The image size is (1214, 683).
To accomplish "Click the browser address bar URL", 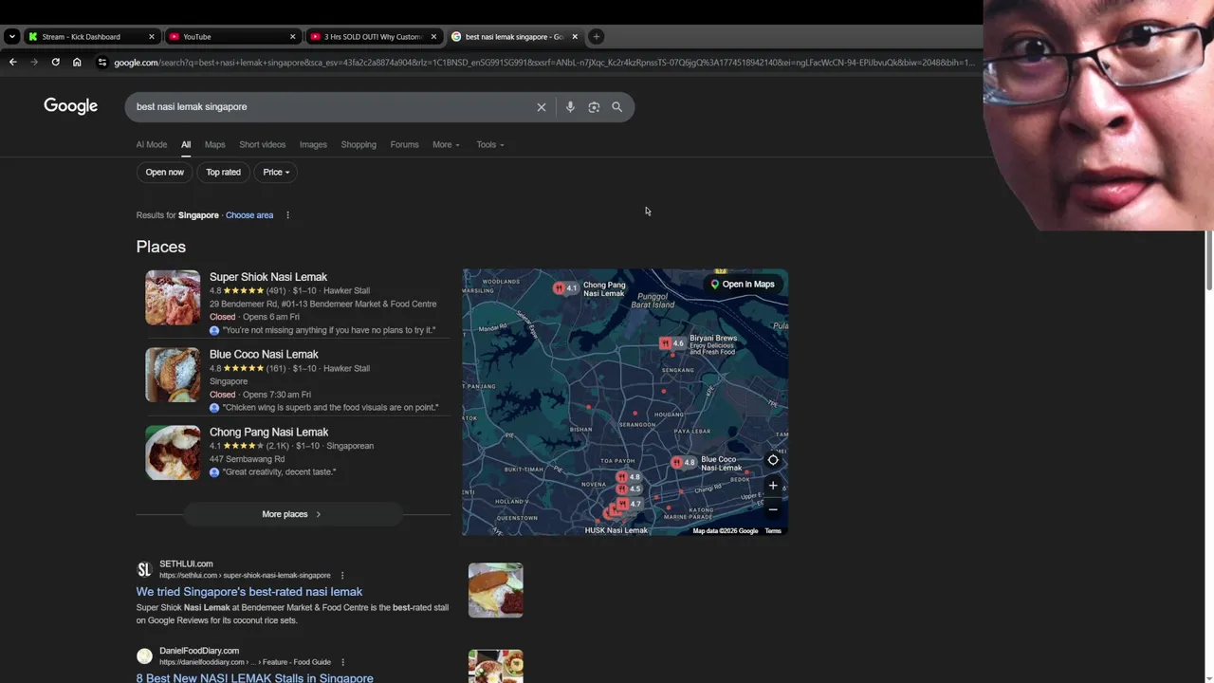I will 543,63.
